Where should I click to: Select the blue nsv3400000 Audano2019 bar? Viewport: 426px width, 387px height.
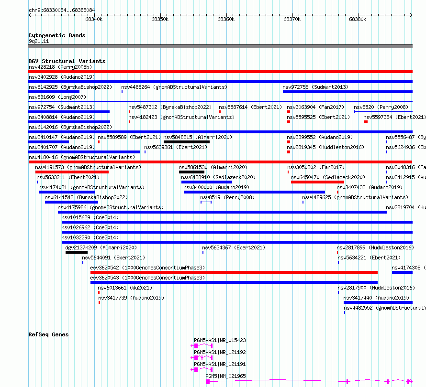tap(254, 192)
